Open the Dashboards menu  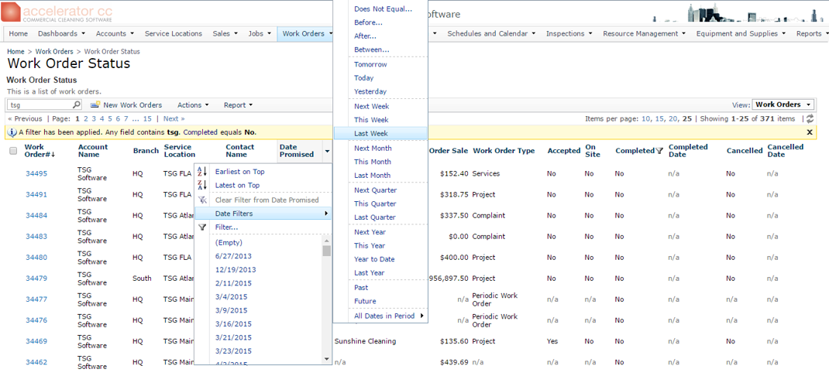click(61, 33)
